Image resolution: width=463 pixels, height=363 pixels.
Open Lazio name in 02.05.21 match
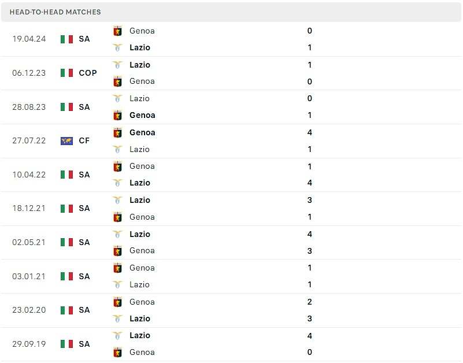pyautogui.click(x=140, y=234)
